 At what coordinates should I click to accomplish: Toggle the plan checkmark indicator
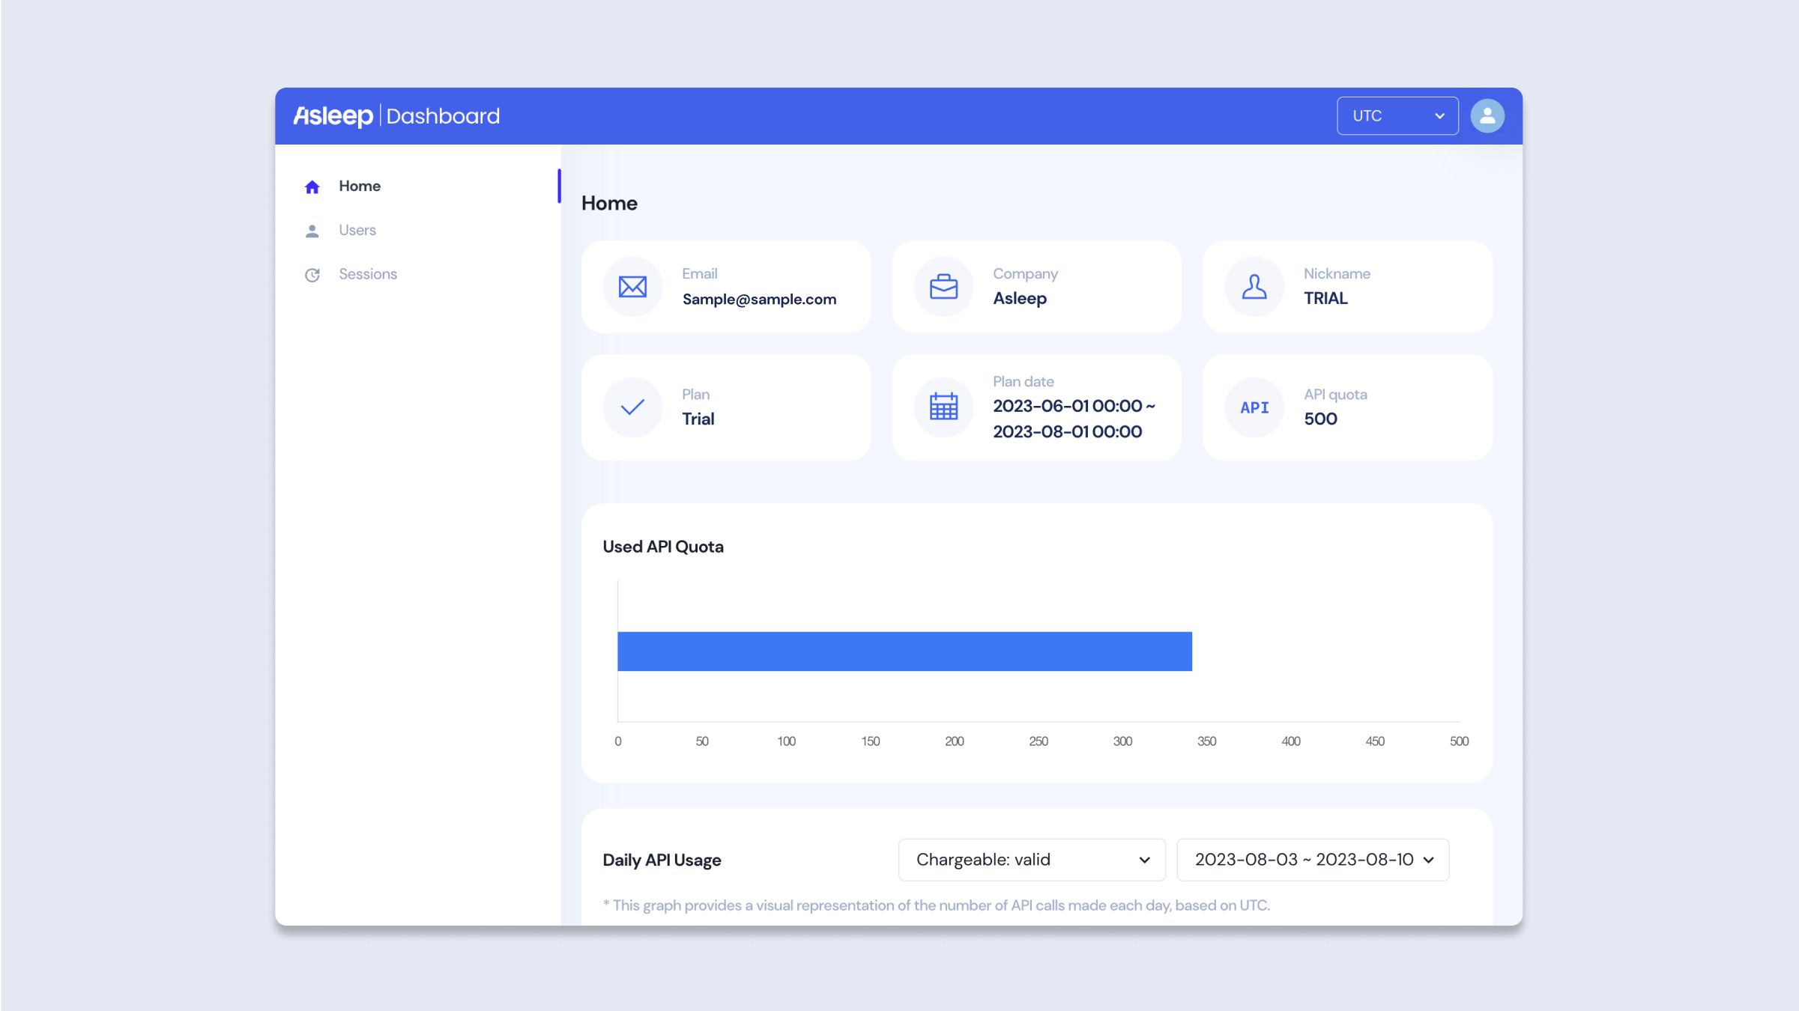pos(632,407)
